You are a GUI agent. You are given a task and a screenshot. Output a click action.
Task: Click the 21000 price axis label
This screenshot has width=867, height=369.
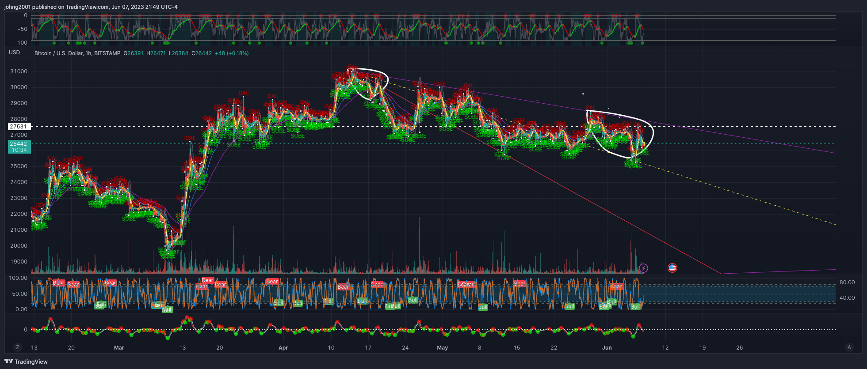coord(19,230)
